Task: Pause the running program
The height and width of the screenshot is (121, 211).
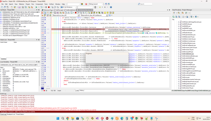Action: tap(46, 7)
